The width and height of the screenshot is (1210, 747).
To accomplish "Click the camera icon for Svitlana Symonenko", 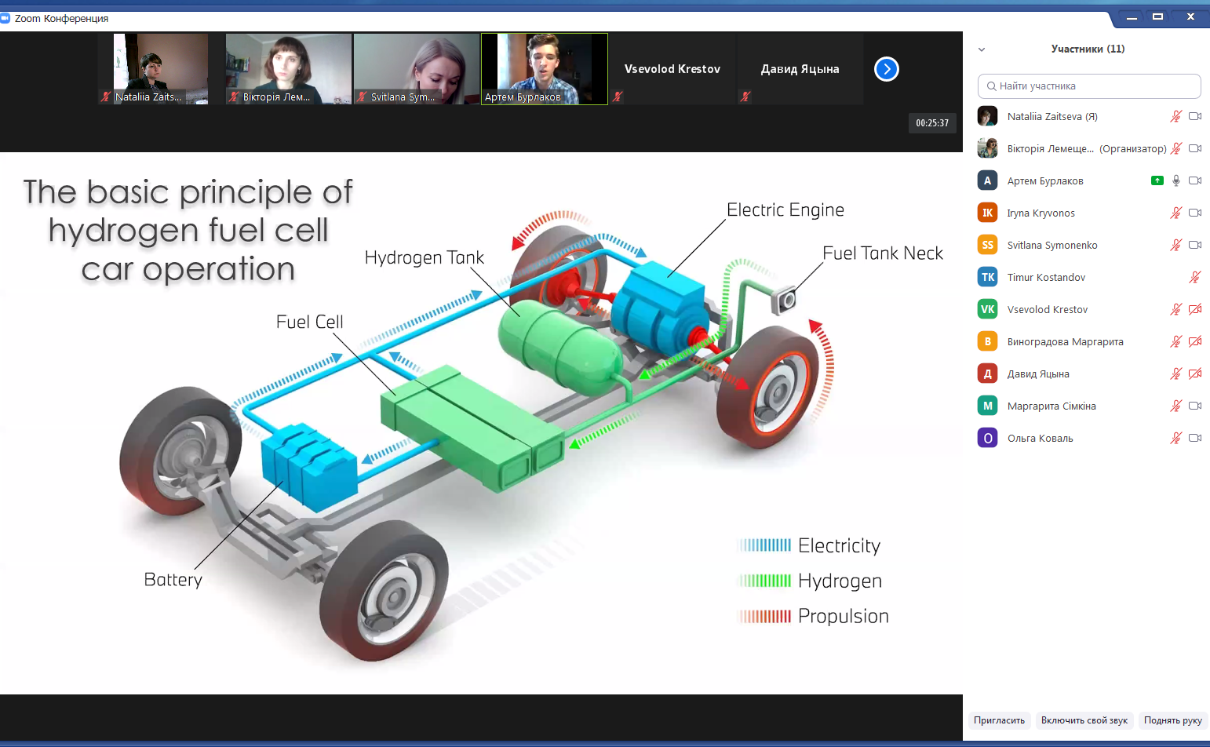I will pos(1195,245).
